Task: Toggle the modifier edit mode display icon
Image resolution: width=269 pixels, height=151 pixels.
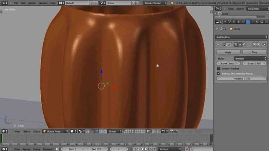Action: pyautogui.click(x=244, y=45)
